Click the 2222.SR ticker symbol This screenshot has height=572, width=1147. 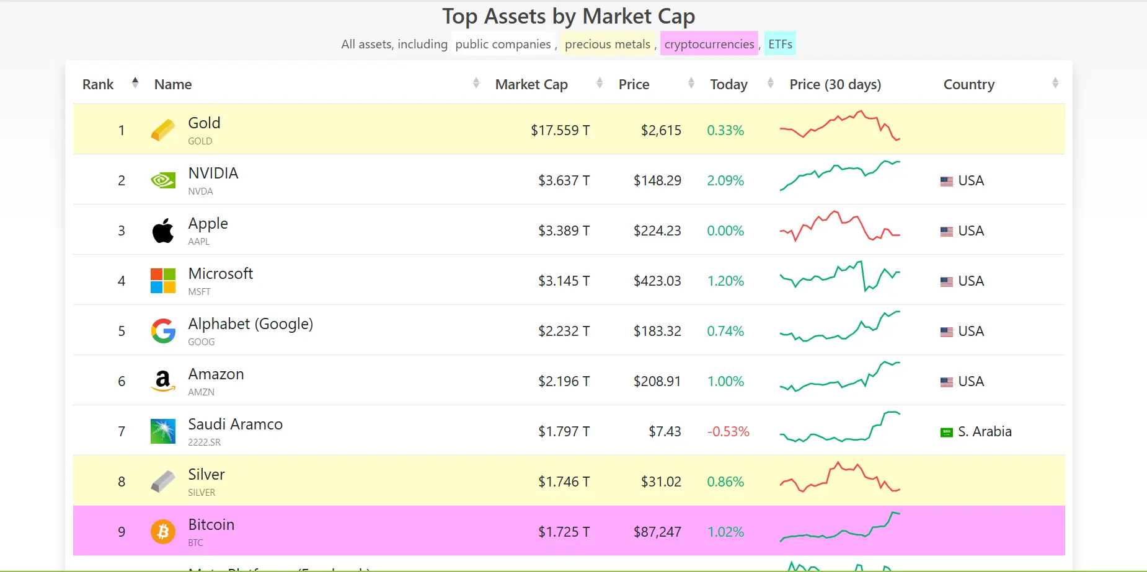[x=205, y=442]
